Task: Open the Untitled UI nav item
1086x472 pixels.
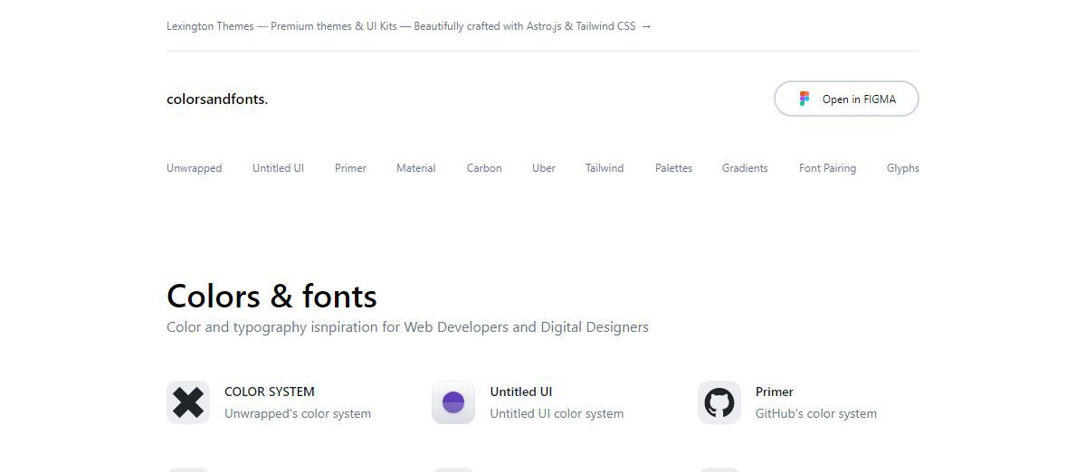Action: (x=278, y=168)
